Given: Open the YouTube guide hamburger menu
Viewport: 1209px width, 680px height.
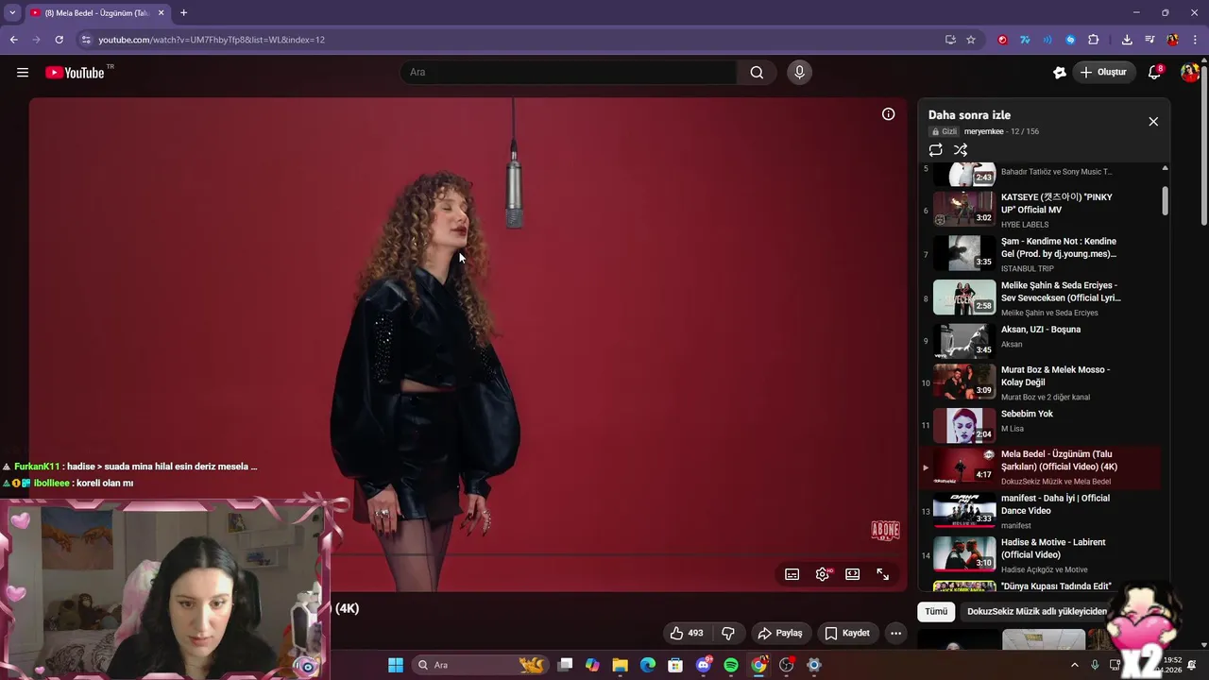Looking at the screenshot, I should 23,72.
